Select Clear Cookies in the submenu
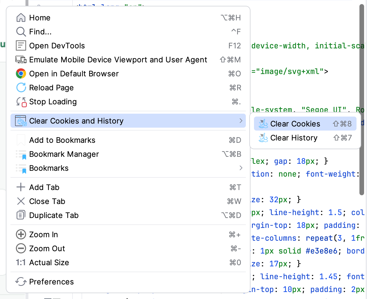Image resolution: width=367 pixels, height=299 pixels. [x=305, y=124]
